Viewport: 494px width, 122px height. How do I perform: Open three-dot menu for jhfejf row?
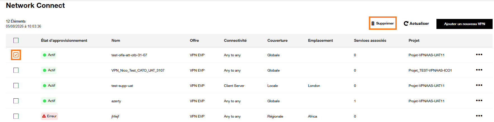click(479, 116)
